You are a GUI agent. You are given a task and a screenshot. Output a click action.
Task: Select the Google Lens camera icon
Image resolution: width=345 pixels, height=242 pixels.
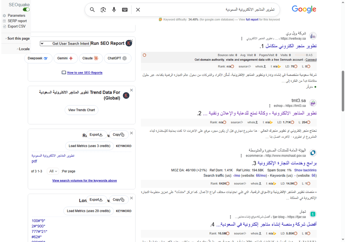pos(103,9)
